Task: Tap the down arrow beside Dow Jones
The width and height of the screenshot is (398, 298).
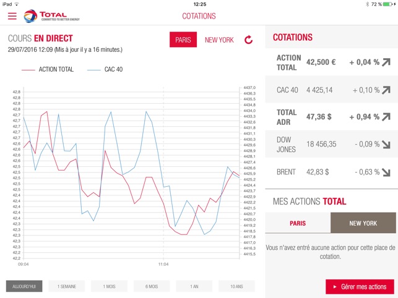Action: [x=386, y=144]
